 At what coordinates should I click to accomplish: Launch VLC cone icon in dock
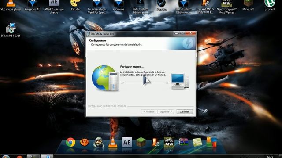point(113,143)
